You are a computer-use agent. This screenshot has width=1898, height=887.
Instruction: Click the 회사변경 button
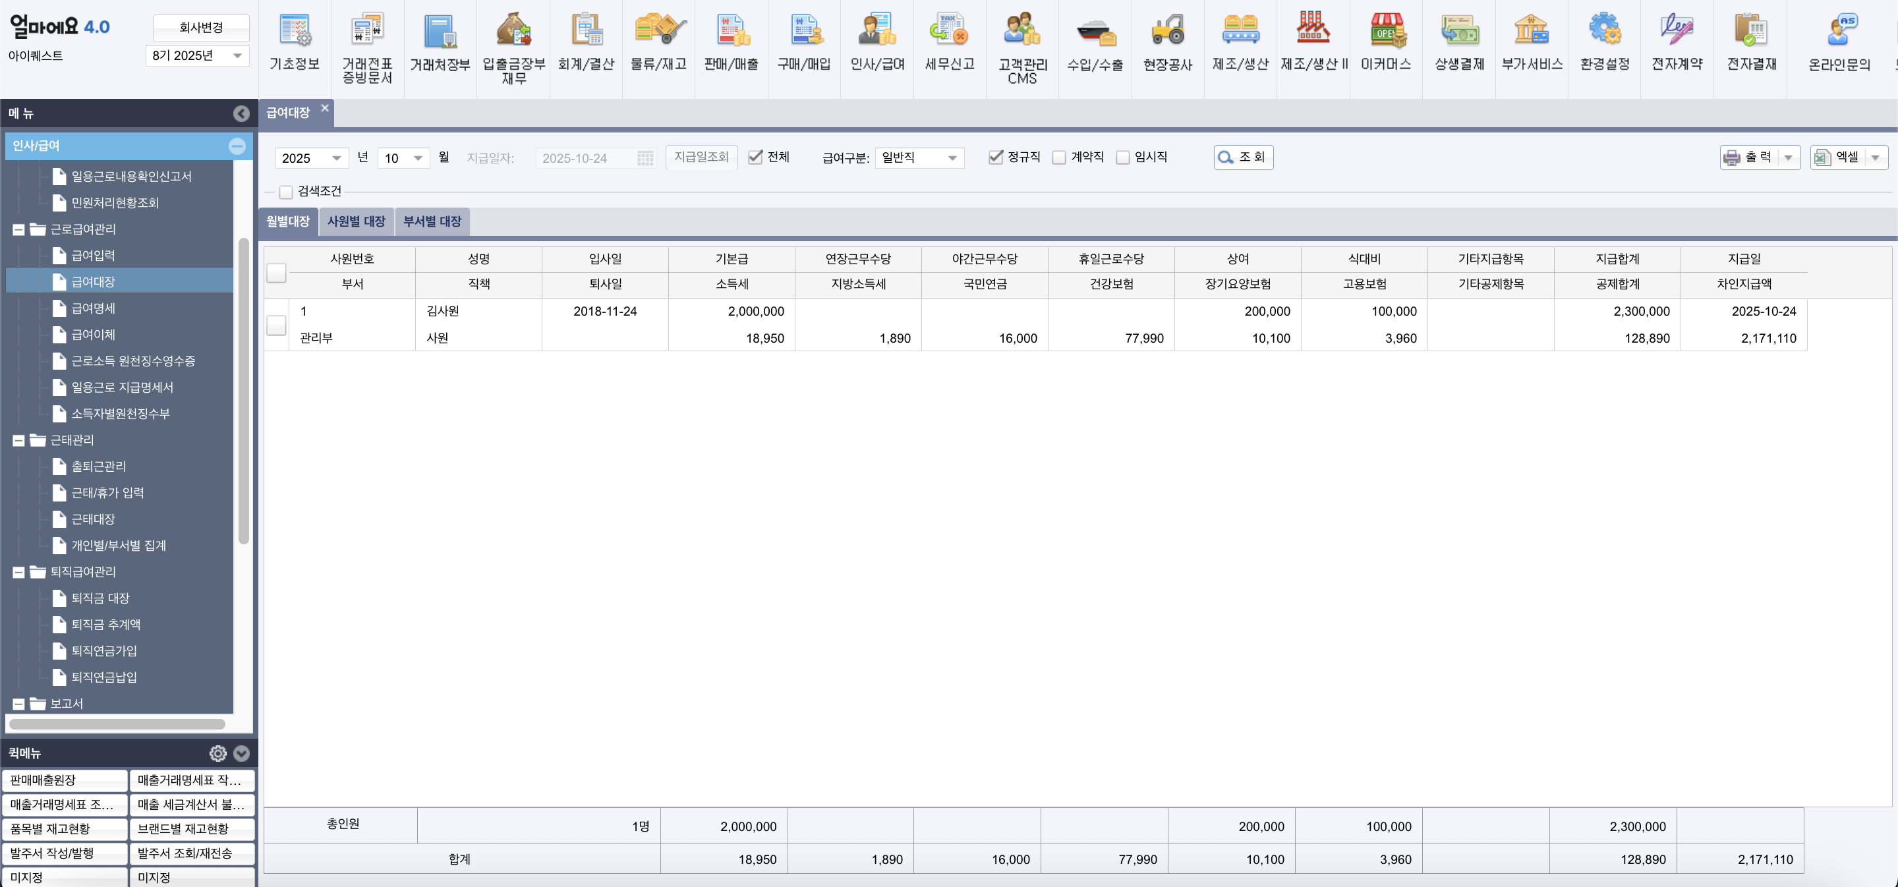(x=200, y=28)
